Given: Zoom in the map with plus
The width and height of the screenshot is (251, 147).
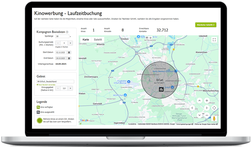Looking at the screenshot, I should pos(207,101).
